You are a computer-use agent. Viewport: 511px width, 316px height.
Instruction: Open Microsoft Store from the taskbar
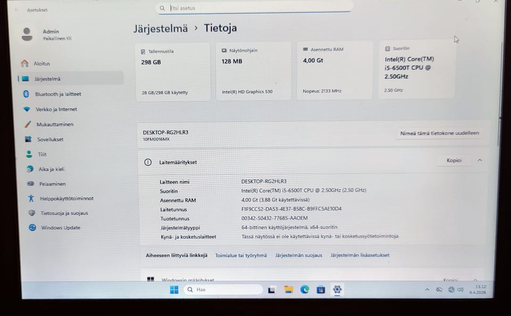pyautogui.click(x=320, y=289)
